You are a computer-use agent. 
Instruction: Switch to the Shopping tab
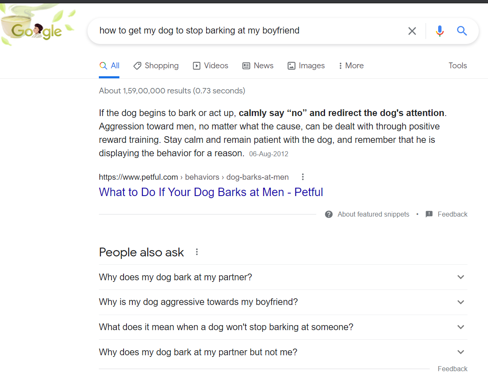tap(156, 66)
